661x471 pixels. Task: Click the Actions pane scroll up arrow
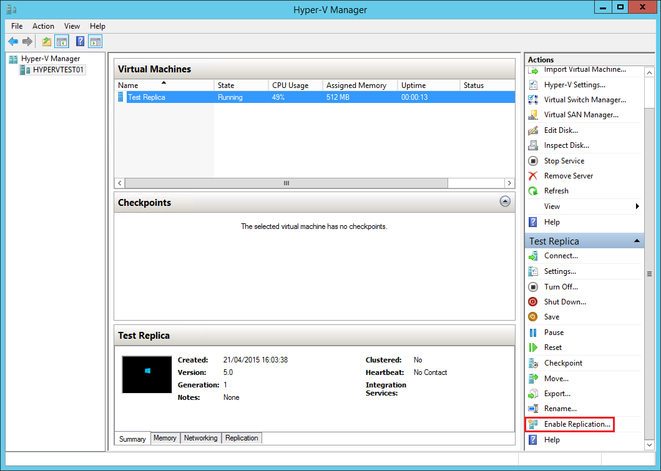point(649,72)
